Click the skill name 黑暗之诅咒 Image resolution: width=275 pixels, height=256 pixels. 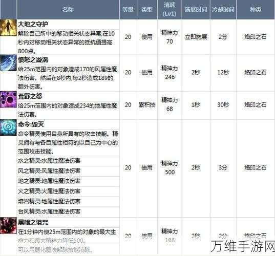click(x=33, y=223)
